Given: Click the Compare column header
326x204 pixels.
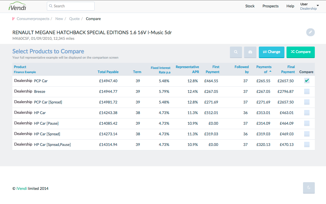Looking at the screenshot, I should (x=306, y=72).
